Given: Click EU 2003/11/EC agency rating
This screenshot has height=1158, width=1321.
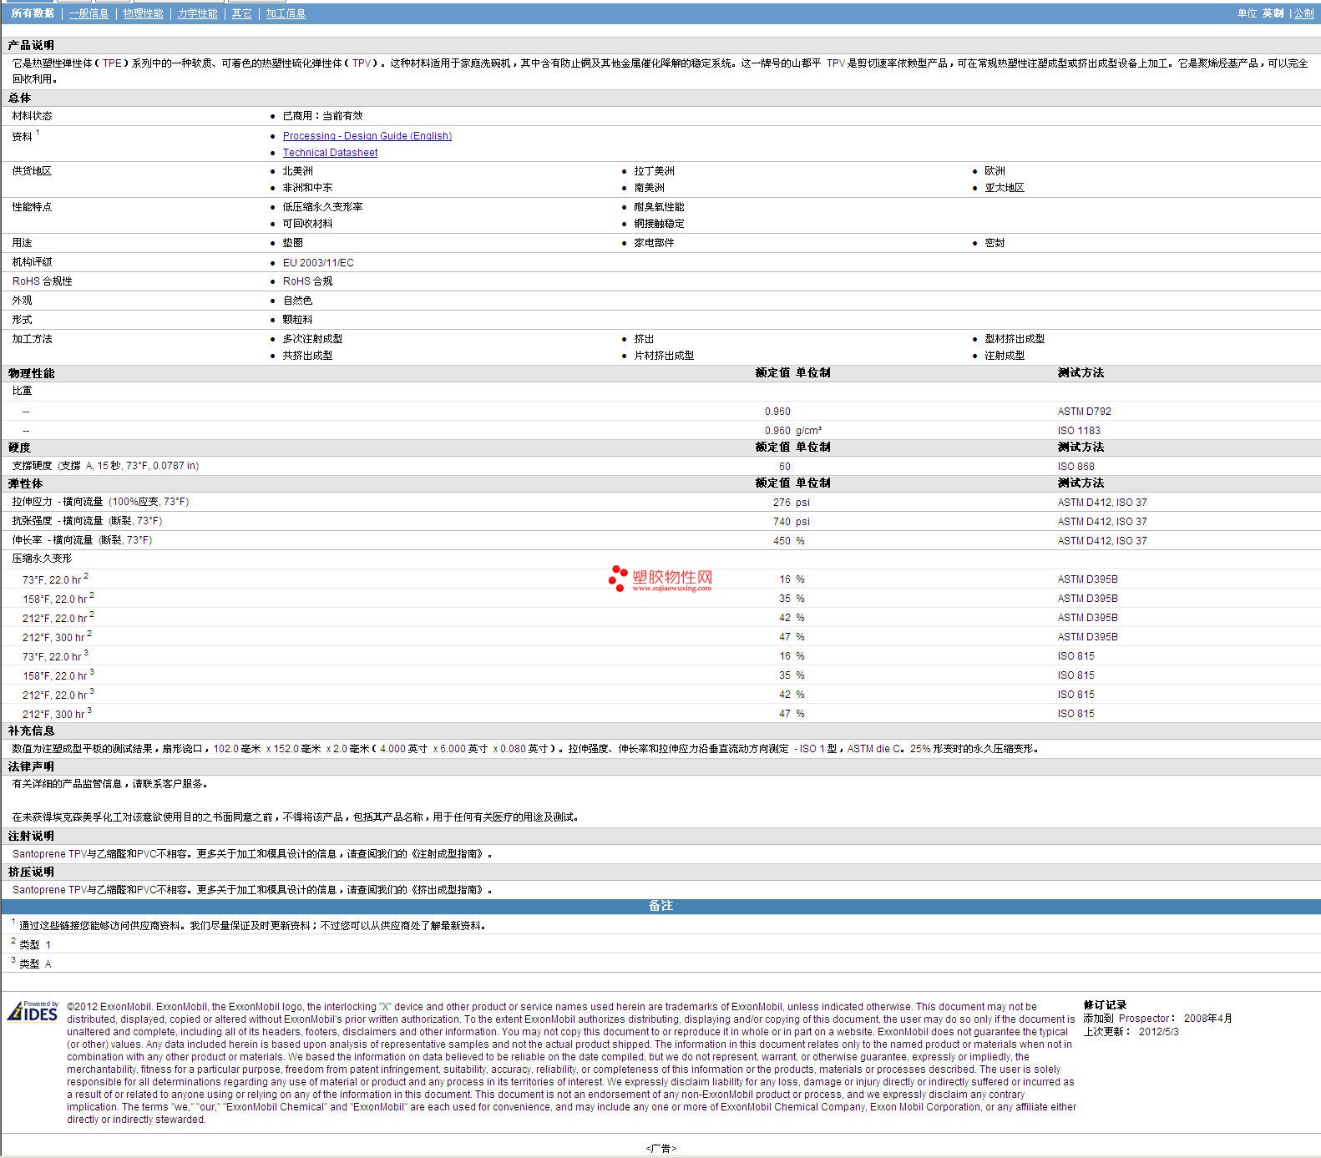Looking at the screenshot, I should coord(318,263).
